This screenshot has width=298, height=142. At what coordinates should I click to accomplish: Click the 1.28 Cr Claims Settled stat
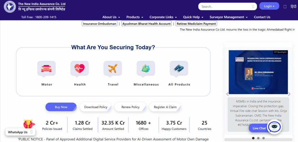(82, 126)
